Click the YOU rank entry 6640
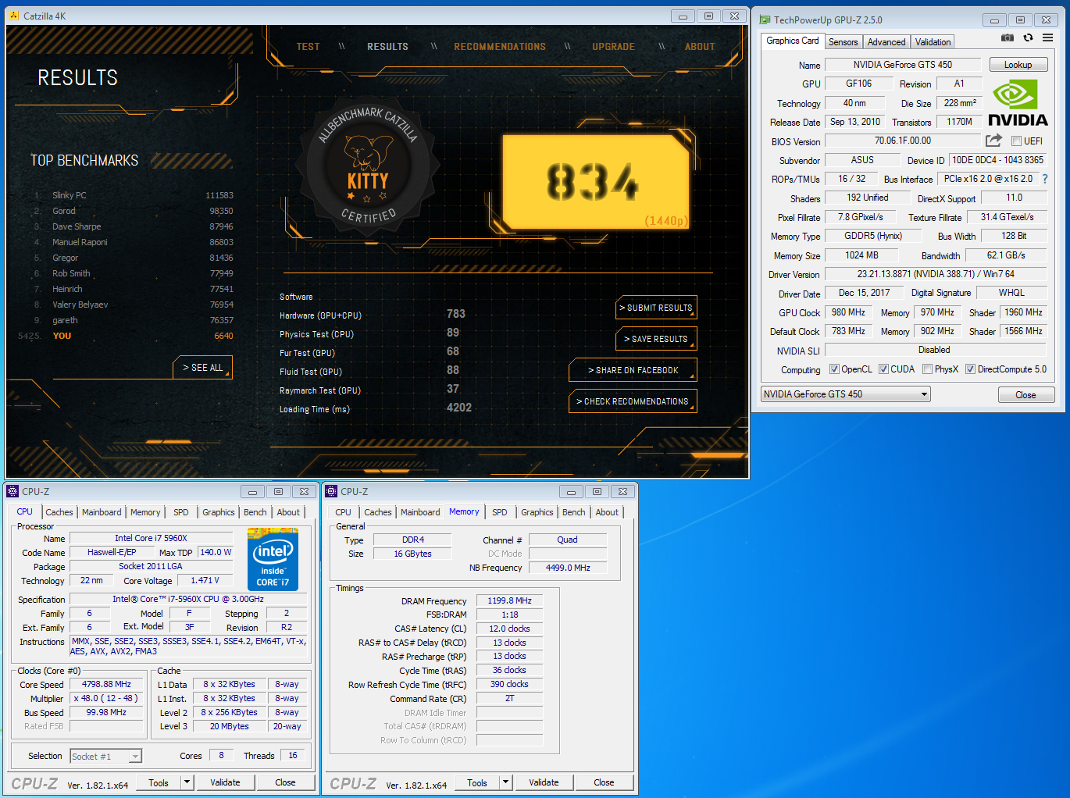The image size is (1070, 798). point(127,336)
